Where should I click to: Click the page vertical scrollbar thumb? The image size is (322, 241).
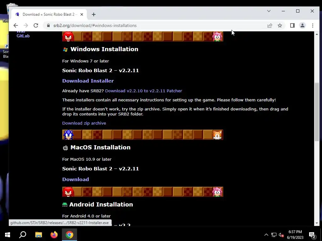coord(317,112)
